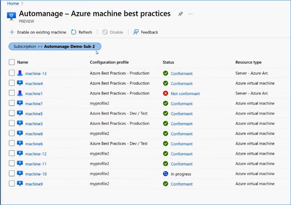Screen dimensions: 291x205
Task: Open the machine9 link
Action: point(34,184)
